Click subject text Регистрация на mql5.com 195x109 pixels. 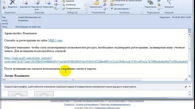(x=28, y=27)
